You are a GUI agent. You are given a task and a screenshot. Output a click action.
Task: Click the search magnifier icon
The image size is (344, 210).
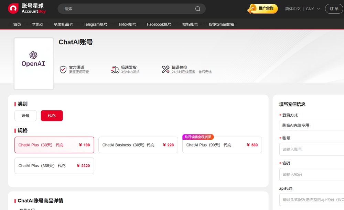click(197, 9)
